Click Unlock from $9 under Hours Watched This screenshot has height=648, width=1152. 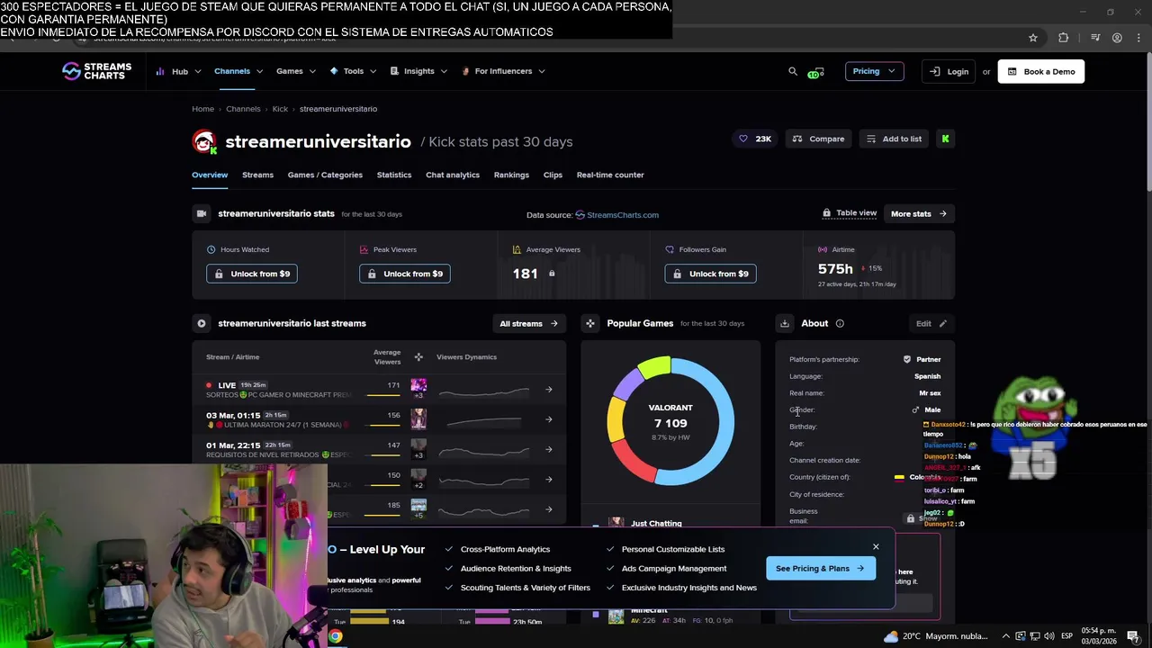[x=252, y=274]
